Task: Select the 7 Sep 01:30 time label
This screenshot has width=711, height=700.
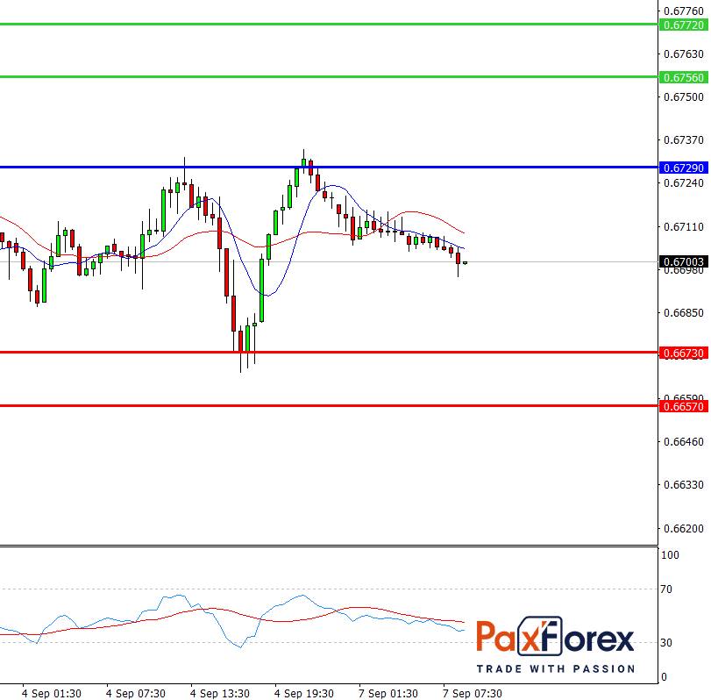Action: click(388, 693)
